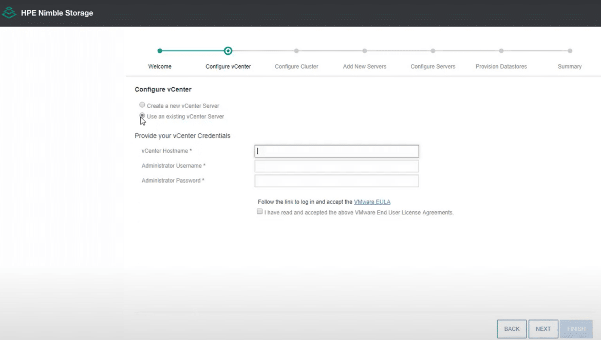Click the Summary step dot
601x340 pixels.
point(570,51)
